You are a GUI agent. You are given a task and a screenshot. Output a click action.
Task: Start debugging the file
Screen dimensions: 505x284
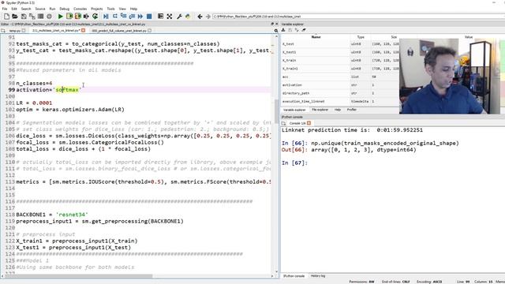pyautogui.click(x=106, y=16)
